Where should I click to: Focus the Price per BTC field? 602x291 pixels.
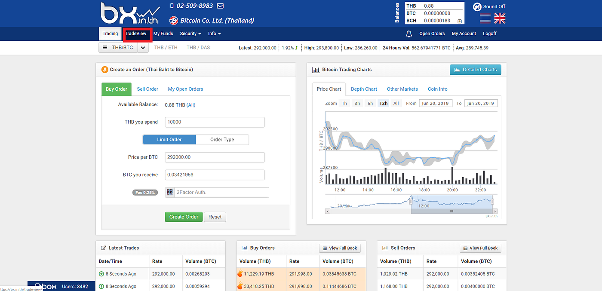point(215,157)
